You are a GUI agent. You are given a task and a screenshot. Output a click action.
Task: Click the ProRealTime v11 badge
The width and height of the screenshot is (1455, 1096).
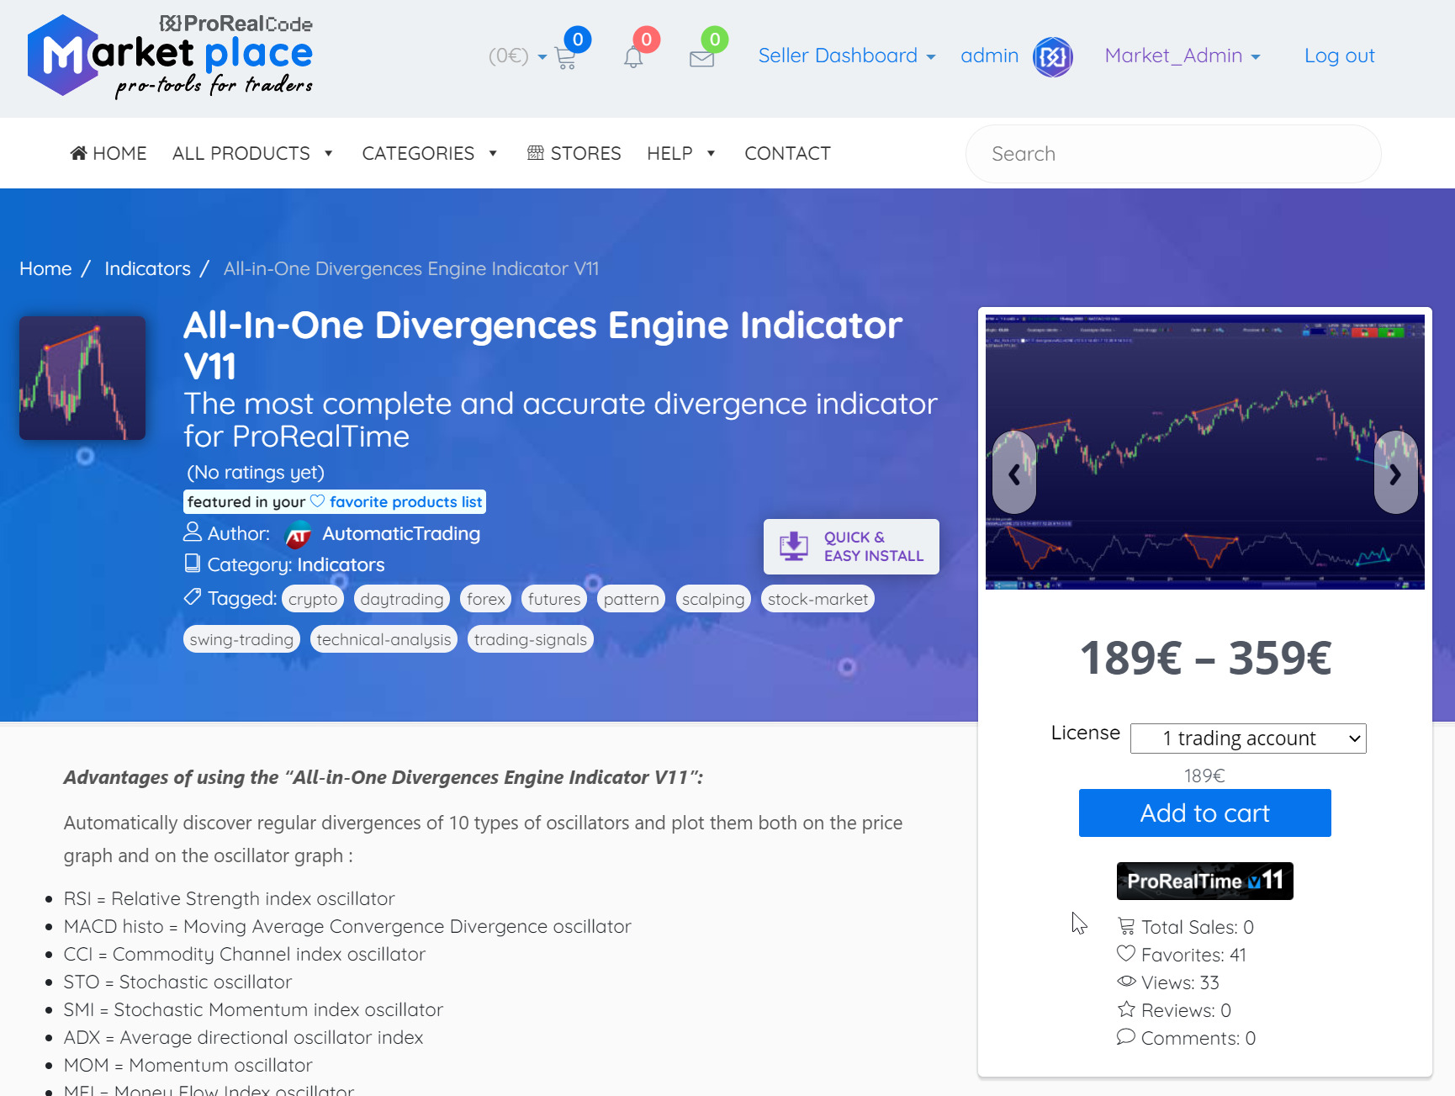pyautogui.click(x=1204, y=881)
